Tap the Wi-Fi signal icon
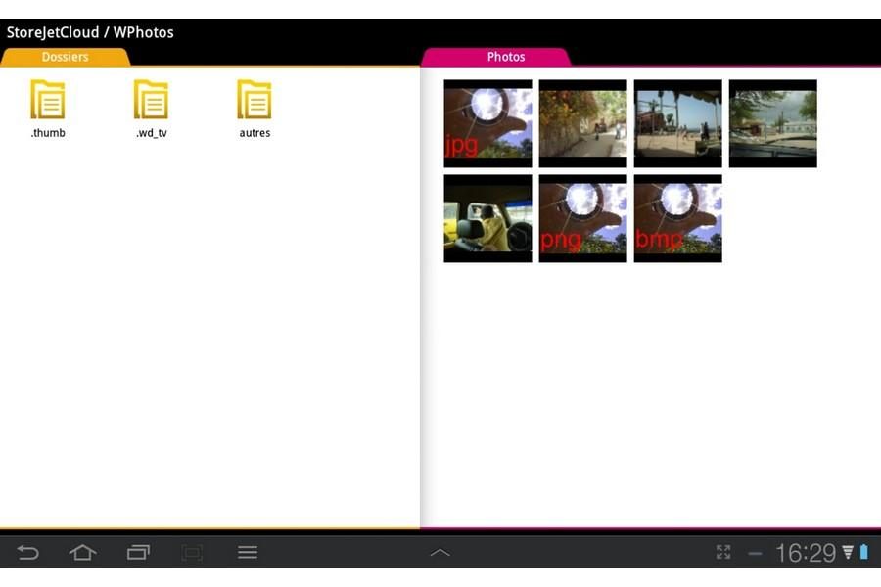Viewport: 881px width, 587px height. tap(848, 552)
